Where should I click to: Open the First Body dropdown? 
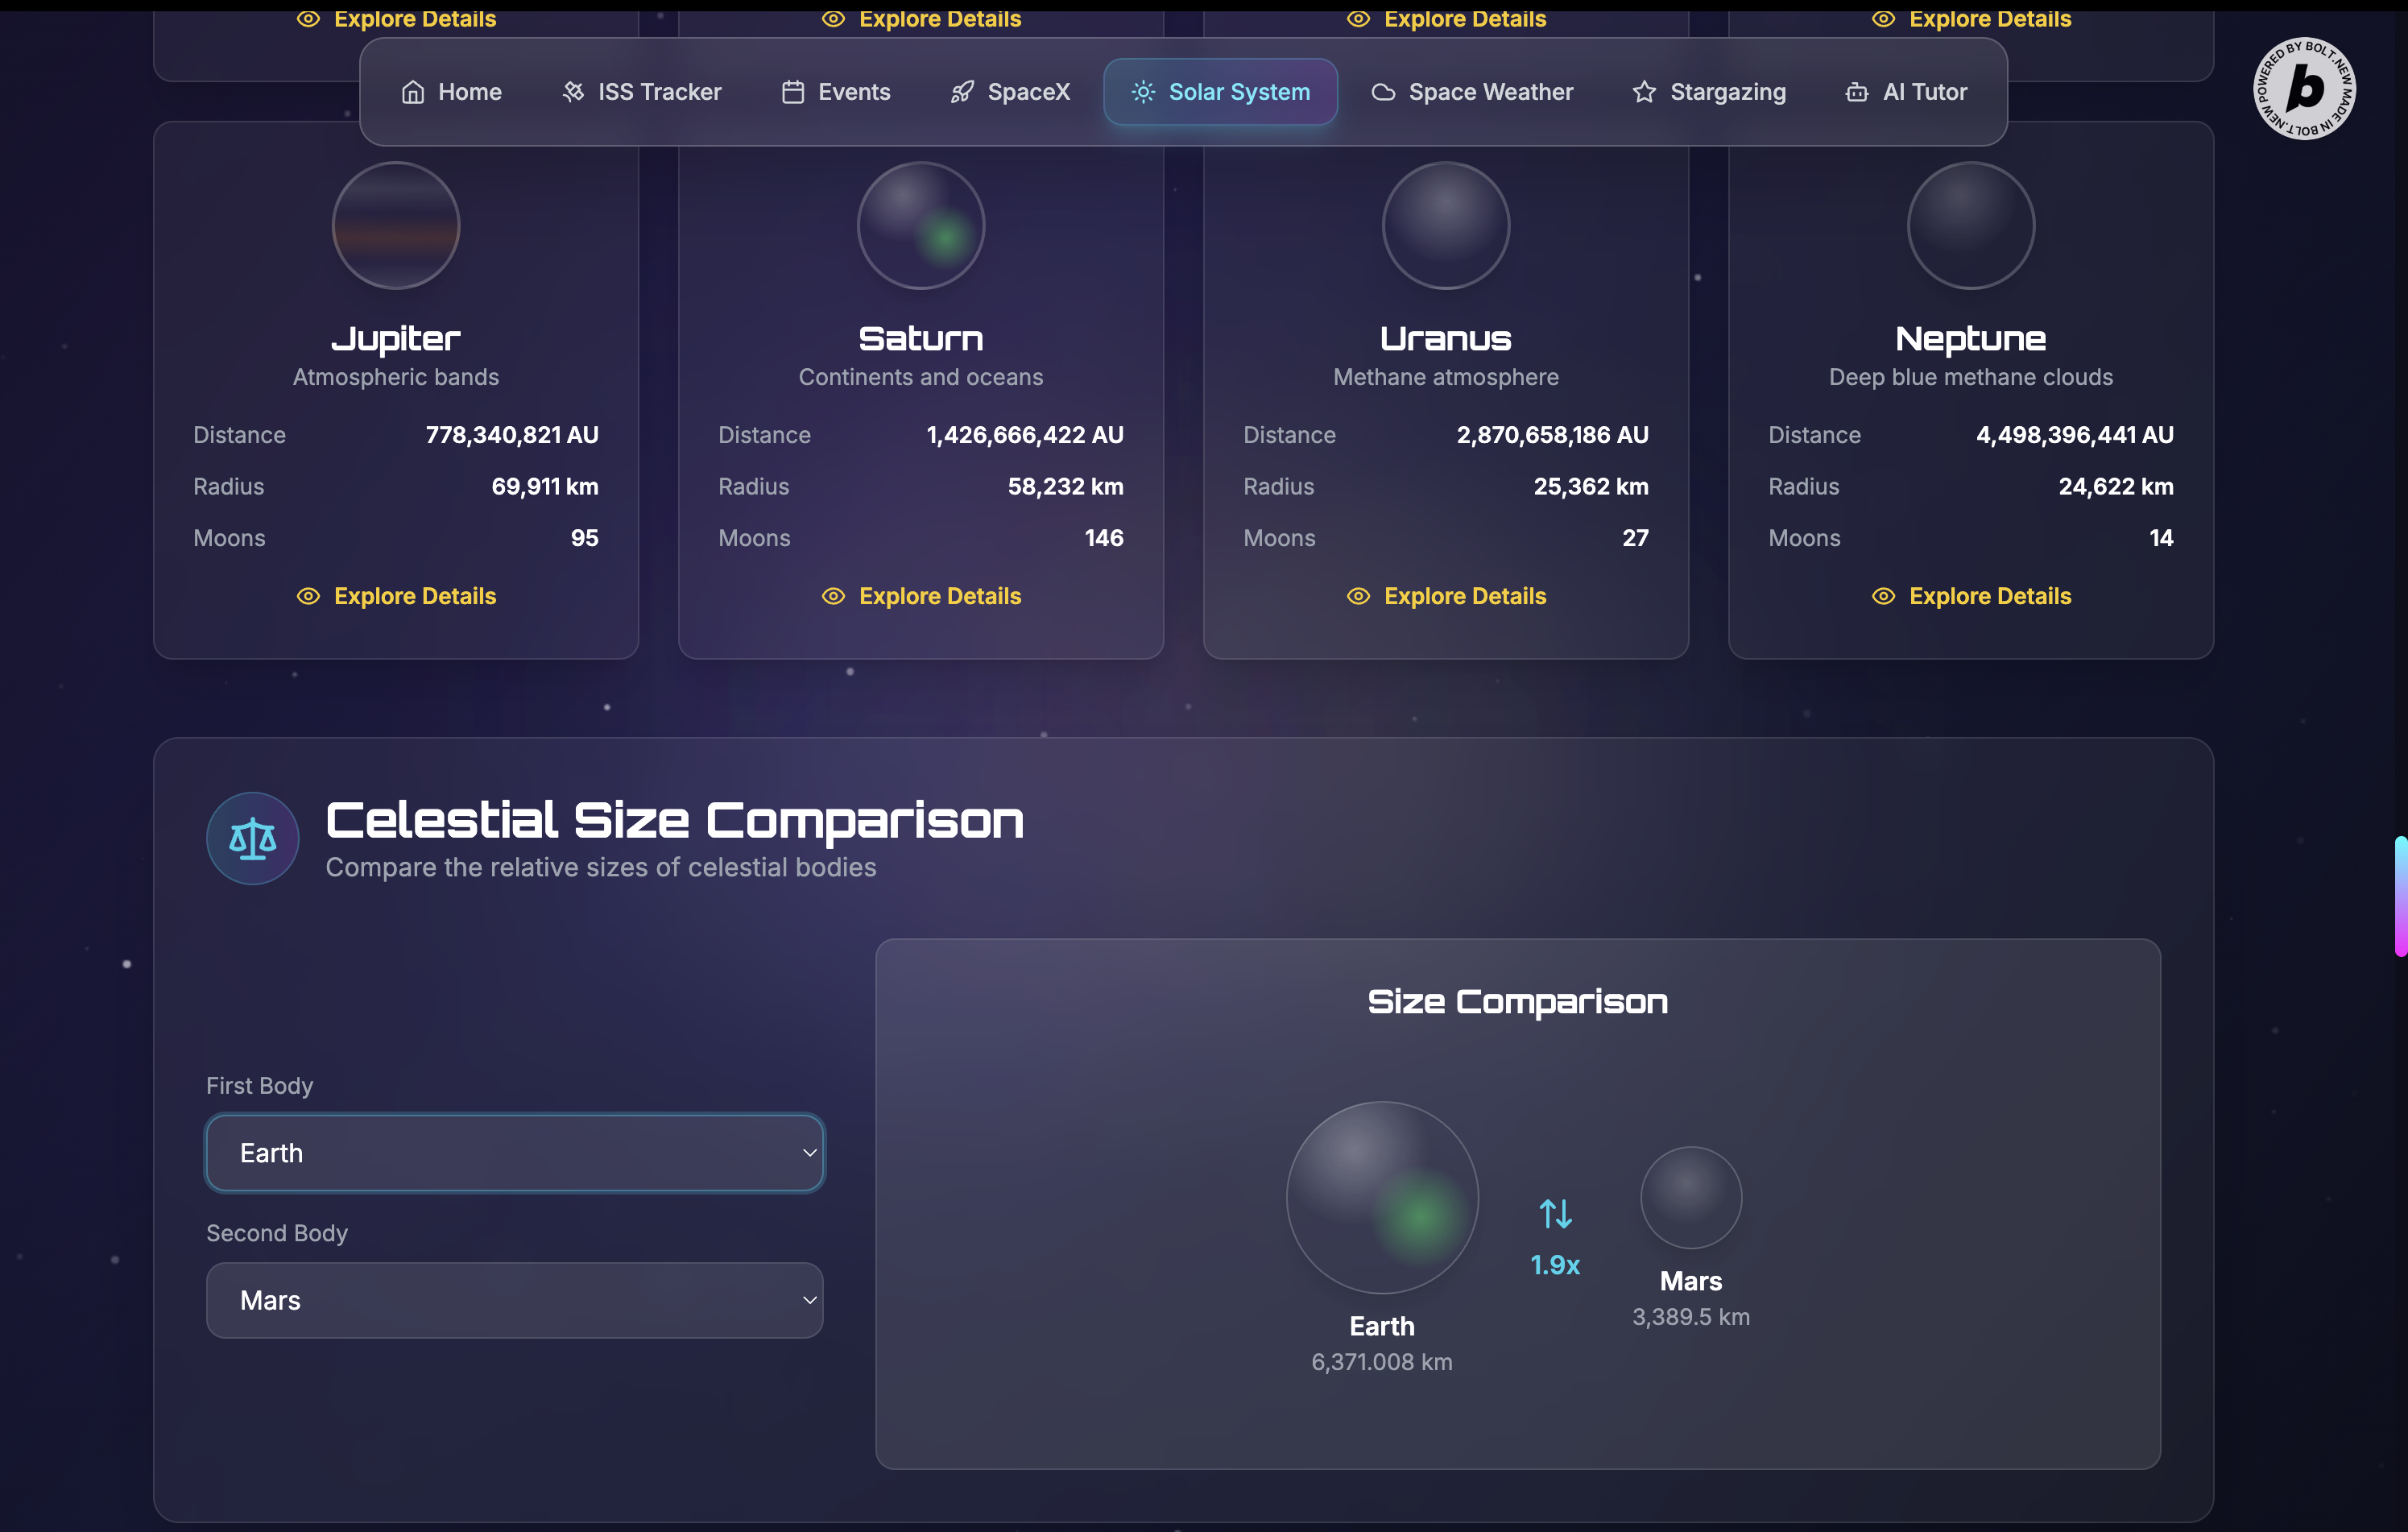(x=514, y=1153)
